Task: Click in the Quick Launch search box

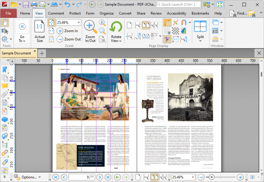Action: click(x=179, y=4)
